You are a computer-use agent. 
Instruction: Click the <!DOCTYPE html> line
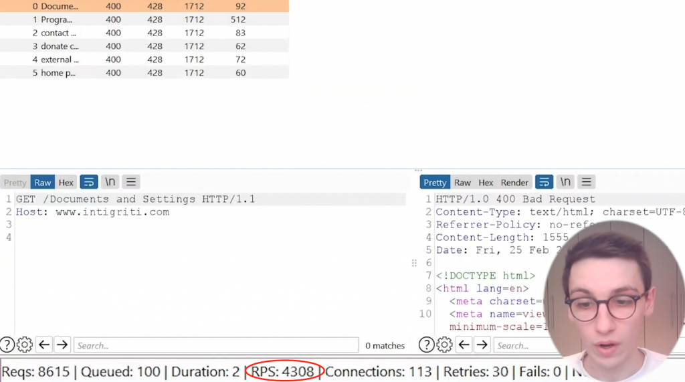pos(486,276)
